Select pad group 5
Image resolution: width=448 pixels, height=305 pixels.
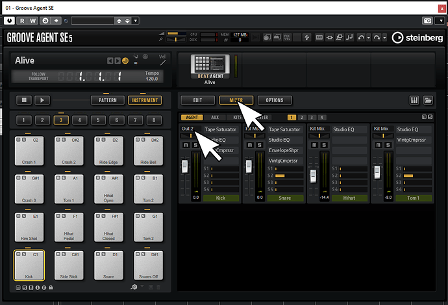tap(98, 120)
